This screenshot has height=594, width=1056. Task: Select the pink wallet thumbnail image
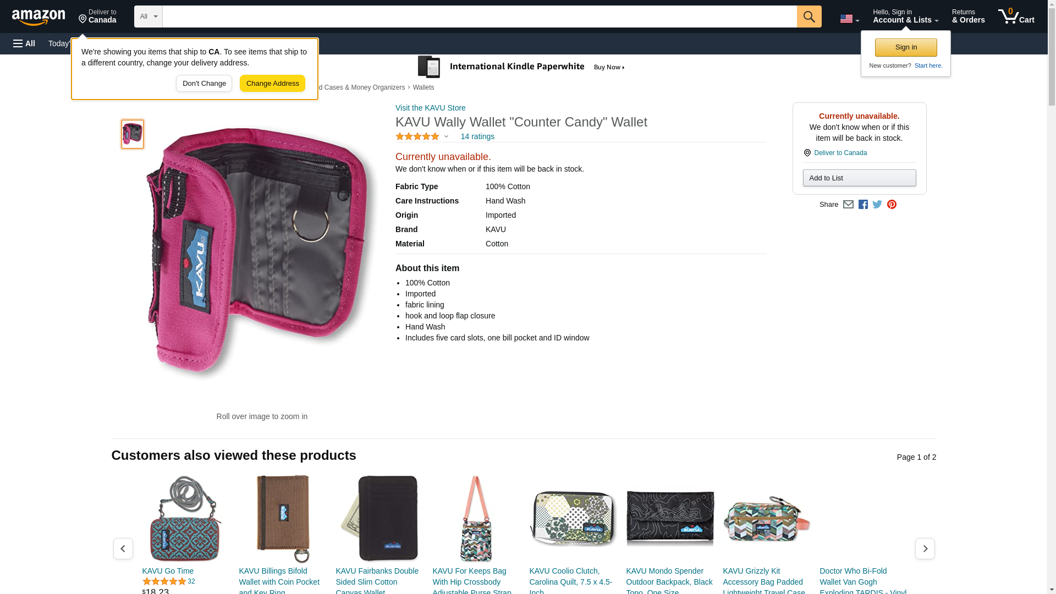(133, 134)
